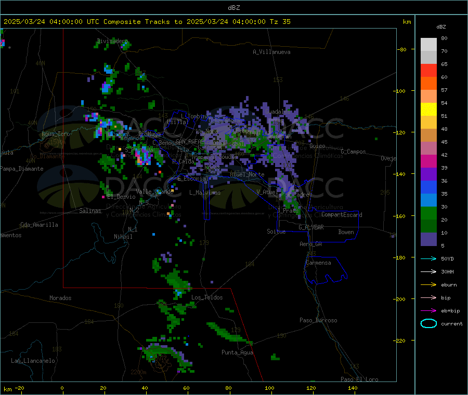Image resolution: width=468 pixels, height=395 pixels.
Task: Click the white 30HM arrow legend icon
Action: pyautogui.click(x=428, y=271)
